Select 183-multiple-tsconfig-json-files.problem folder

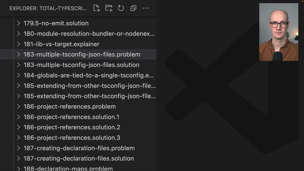click(82, 54)
